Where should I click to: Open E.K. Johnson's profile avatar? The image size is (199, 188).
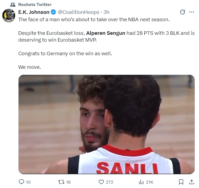[x=9, y=16]
